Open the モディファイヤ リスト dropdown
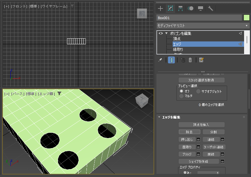The width and height of the screenshot is (251, 177). click(203, 26)
